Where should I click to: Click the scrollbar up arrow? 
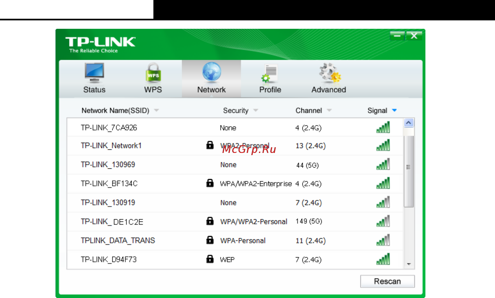pyautogui.click(x=409, y=123)
